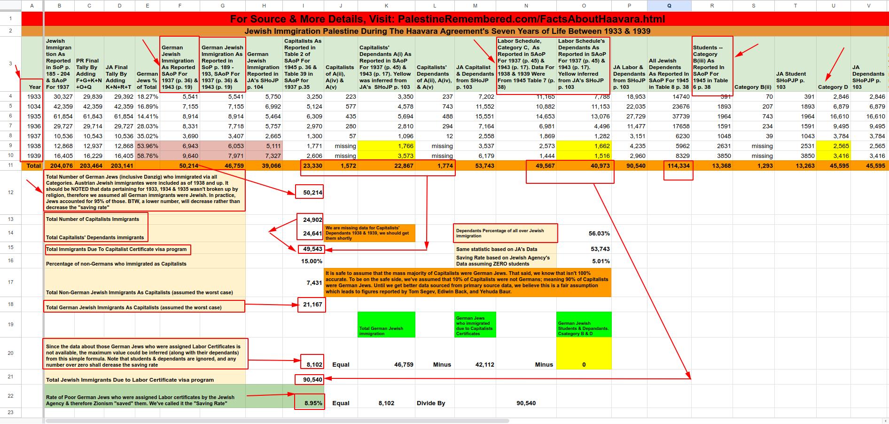Select cell 37739 in column Q

[x=669, y=116]
